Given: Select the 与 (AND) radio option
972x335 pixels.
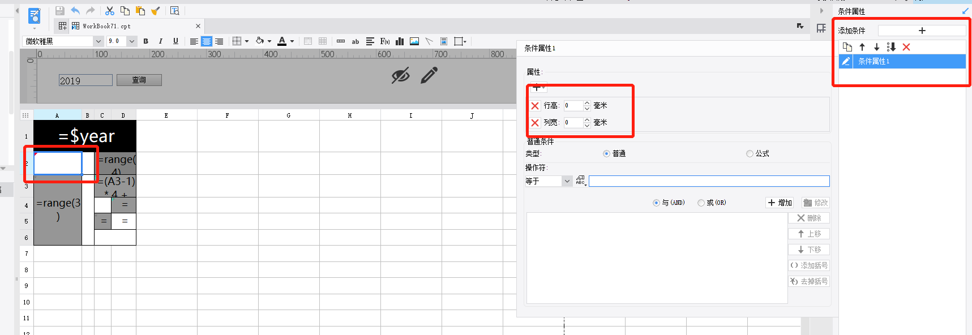Looking at the screenshot, I should pos(656,203).
